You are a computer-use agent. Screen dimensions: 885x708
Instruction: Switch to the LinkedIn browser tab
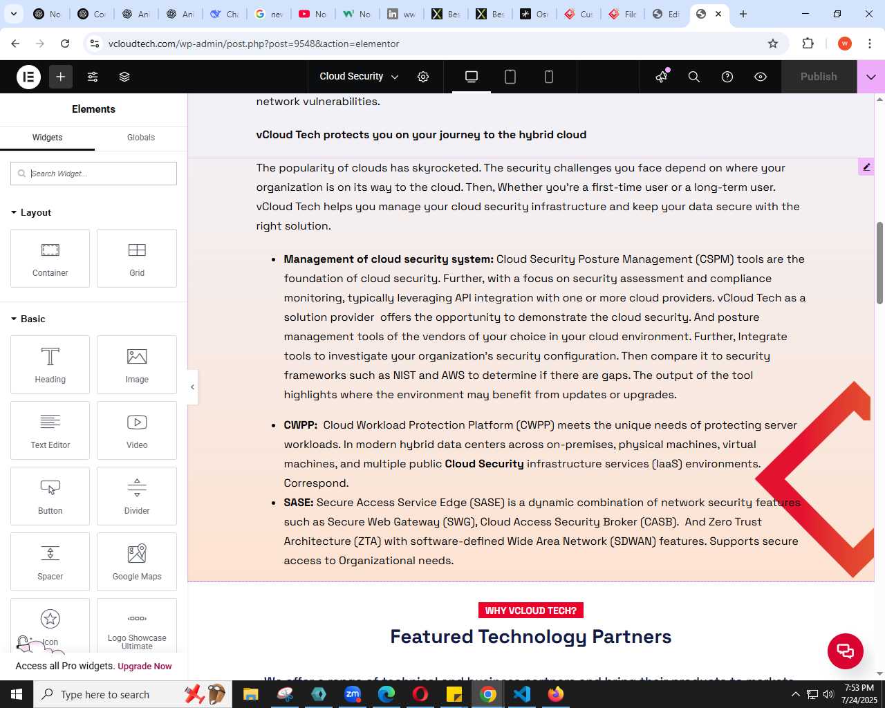click(x=401, y=14)
